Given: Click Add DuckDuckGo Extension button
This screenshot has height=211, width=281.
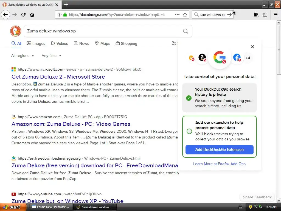Looking at the screenshot, I should tap(219, 150).
